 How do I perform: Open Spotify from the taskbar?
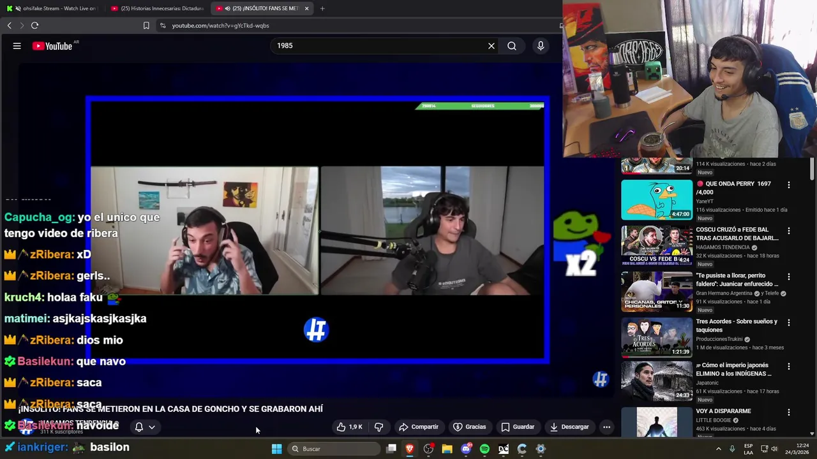(484, 449)
